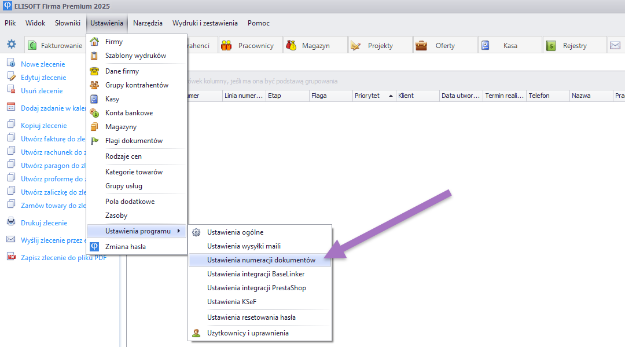Open the Narzędzia menu

[x=148, y=23]
